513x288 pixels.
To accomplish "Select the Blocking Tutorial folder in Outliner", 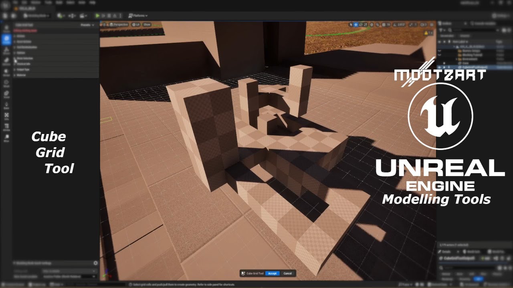I will coord(472,55).
